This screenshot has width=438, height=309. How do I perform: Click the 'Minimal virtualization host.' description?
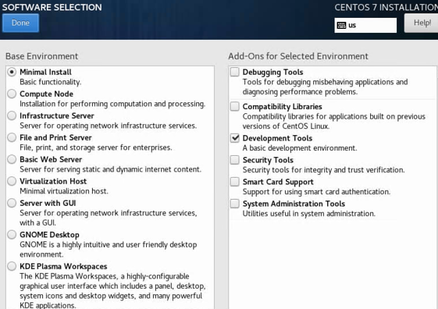(64, 191)
